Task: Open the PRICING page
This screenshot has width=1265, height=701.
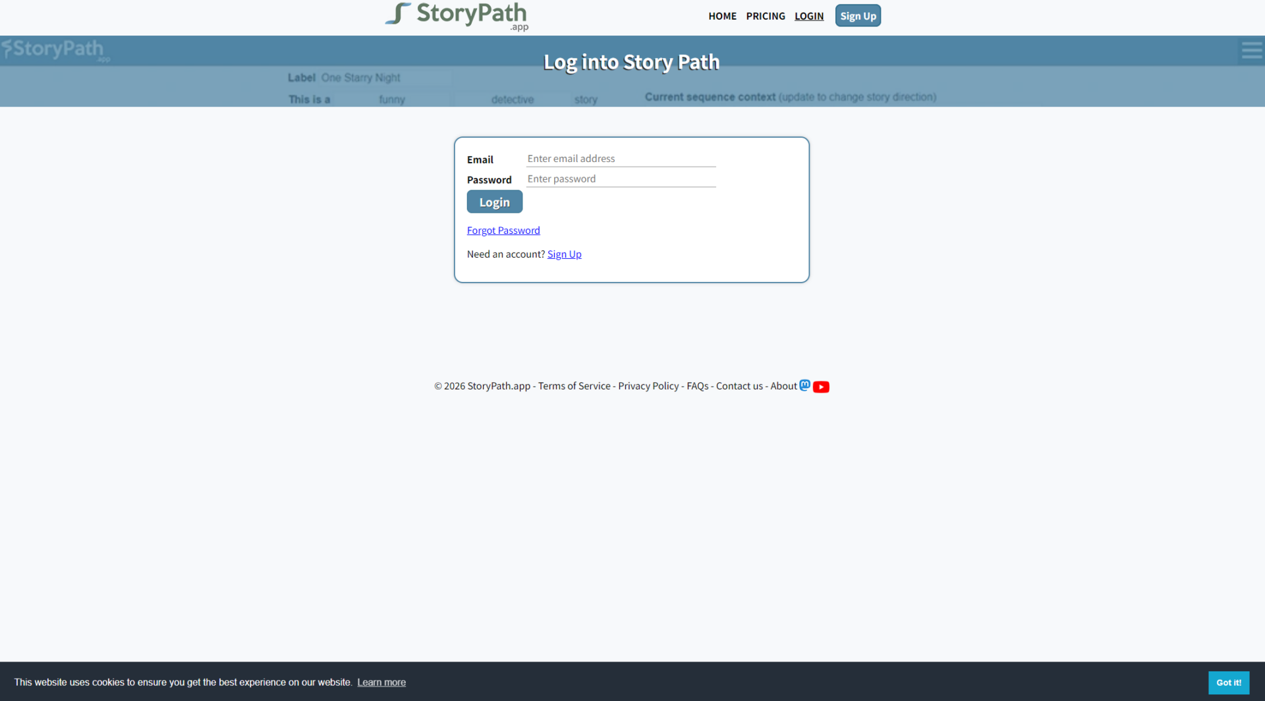Action: tap(765, 16)
